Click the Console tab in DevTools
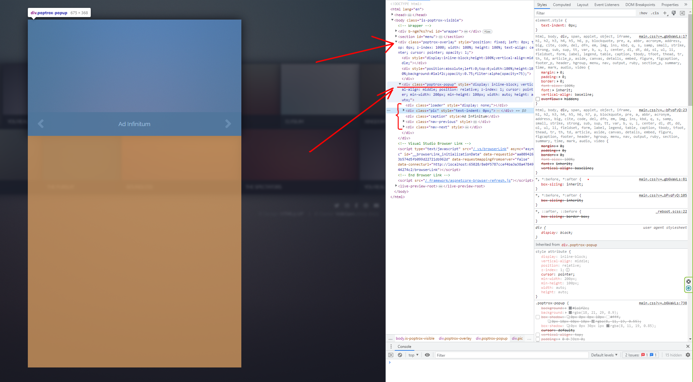 tap(404, 346)
